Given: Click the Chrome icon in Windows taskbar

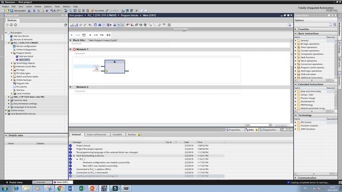Looking at the screenshot, I should point(60,188).
